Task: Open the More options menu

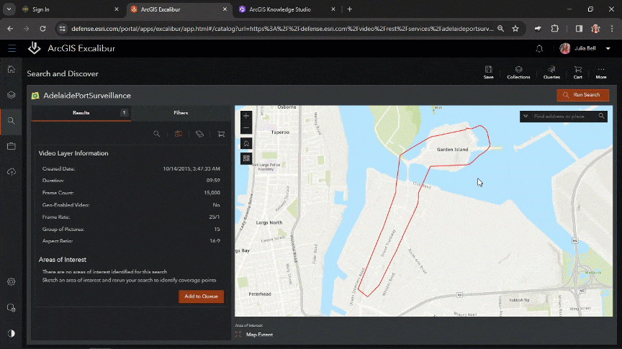Action: pos(601,73)
